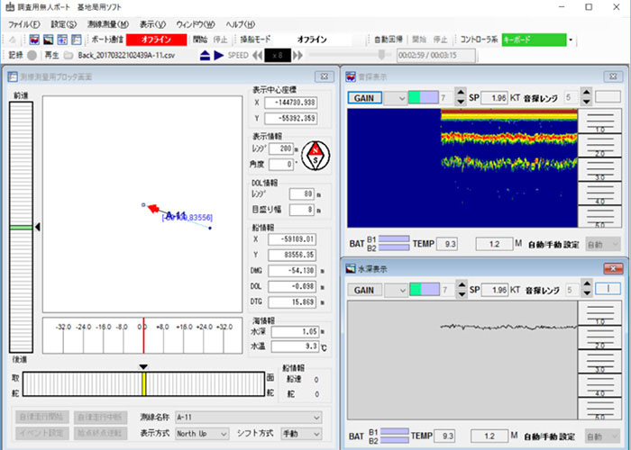Open the 測線測量(M) menu

pyautogui.click(x=107, y=24)
